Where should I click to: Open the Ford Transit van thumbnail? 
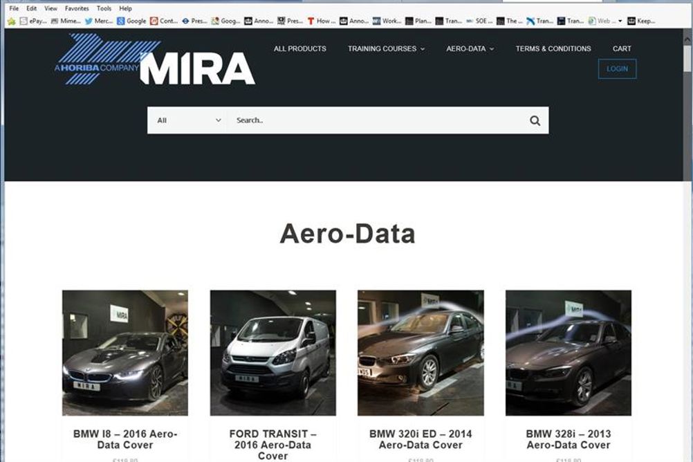click(272, 353)
